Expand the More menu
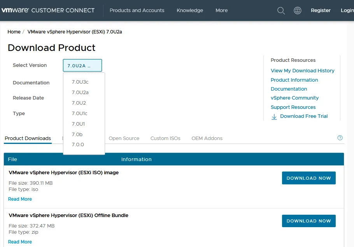Screen dimensions: 354x247 click(222, 11)
